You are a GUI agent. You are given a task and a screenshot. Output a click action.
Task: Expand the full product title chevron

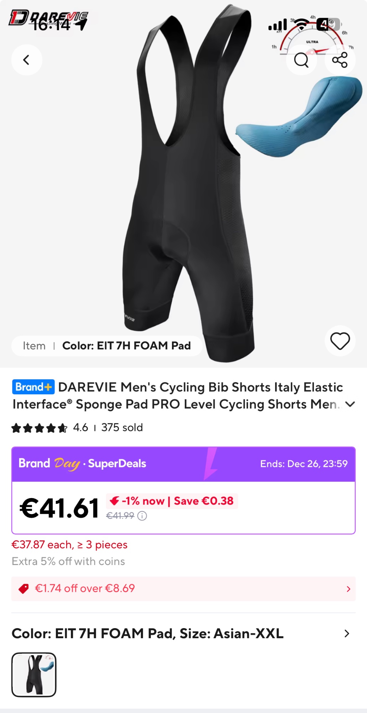(x=350, y=404)
